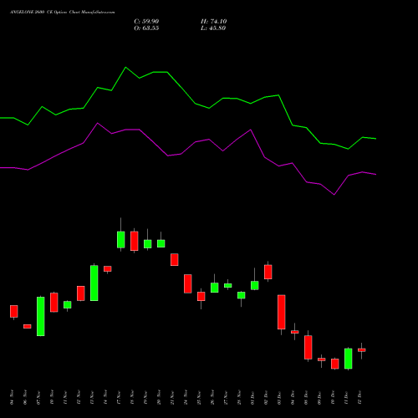Select the 12 Dec date label

pos(359,397)
